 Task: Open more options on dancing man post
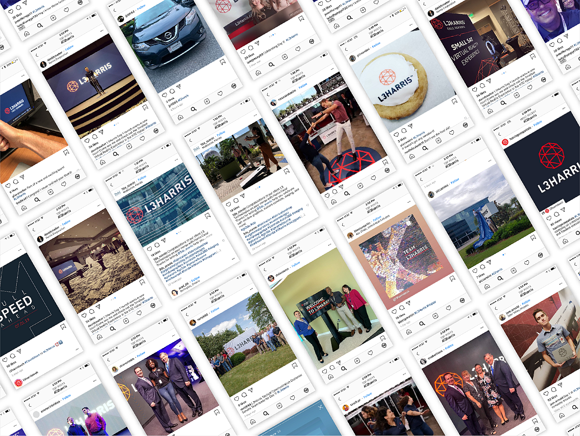pos(333,69)
